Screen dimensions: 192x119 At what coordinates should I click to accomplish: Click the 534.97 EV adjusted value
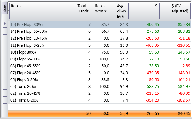184,87
